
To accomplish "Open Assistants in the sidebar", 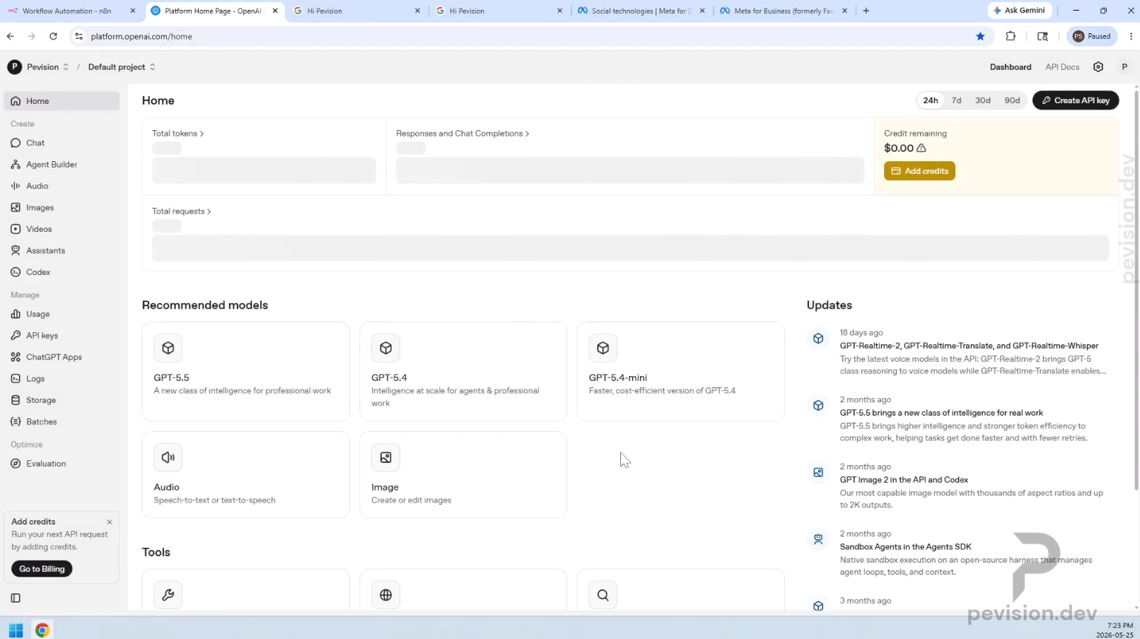I will (62, 251).
